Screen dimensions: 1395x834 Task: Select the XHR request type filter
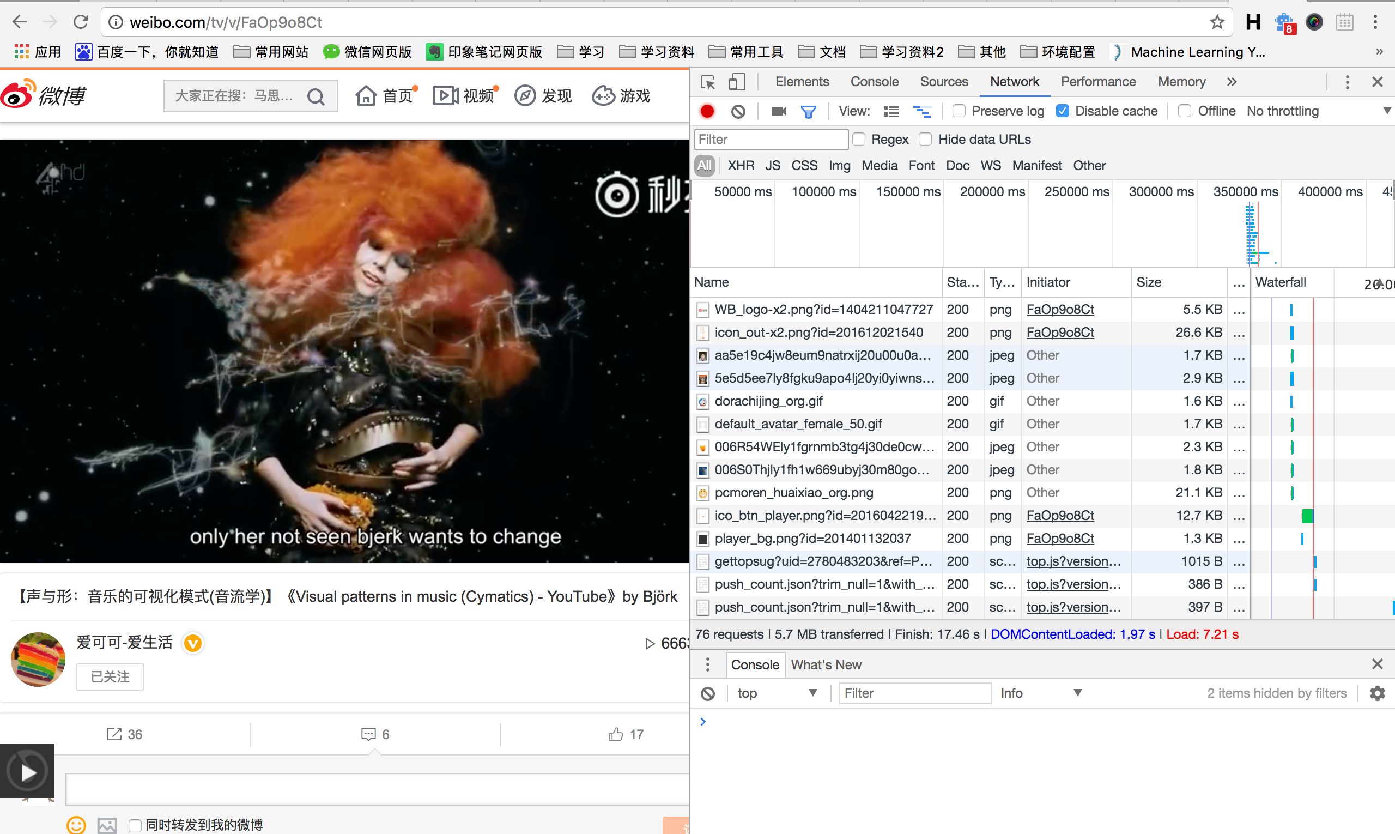(x=741, y=166)
